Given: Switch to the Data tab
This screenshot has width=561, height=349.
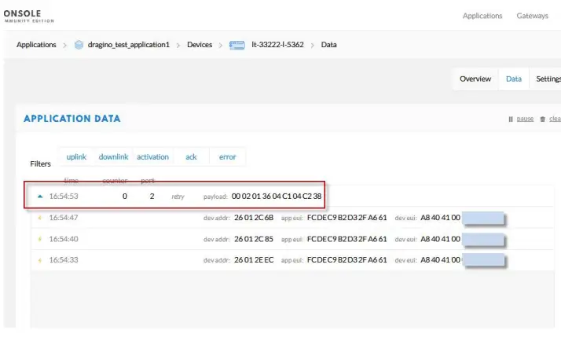Looking at the screenshot, I should 513,79.
